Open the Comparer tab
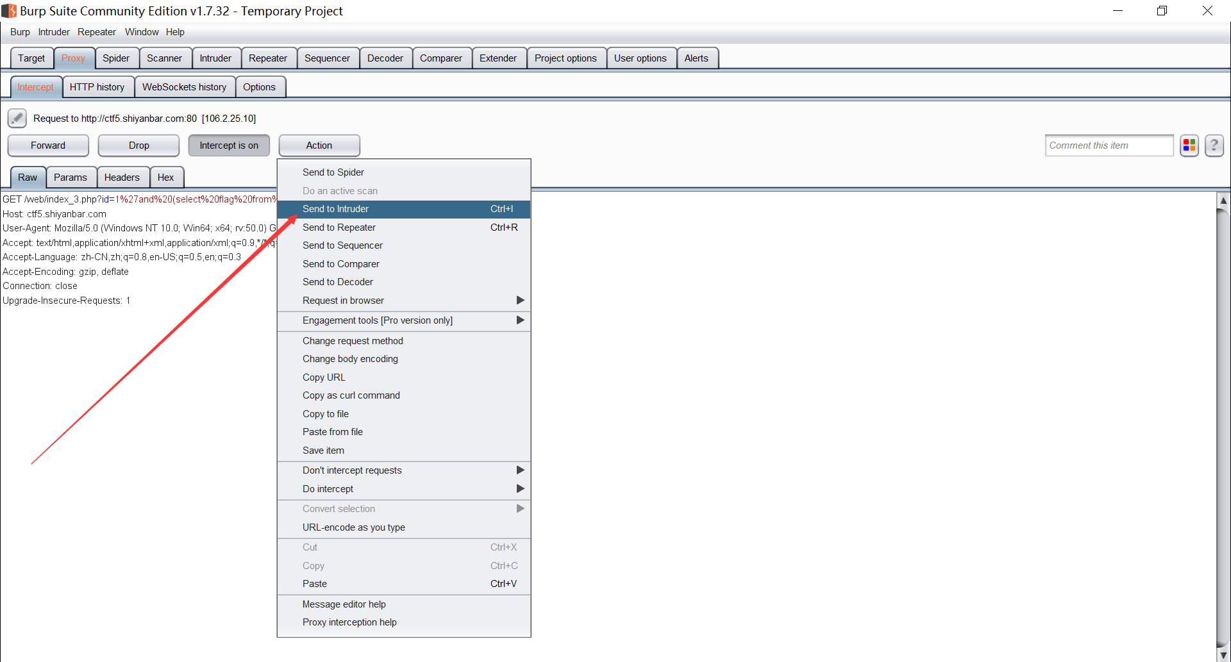The image size is (1231, 662). [441, 58]
